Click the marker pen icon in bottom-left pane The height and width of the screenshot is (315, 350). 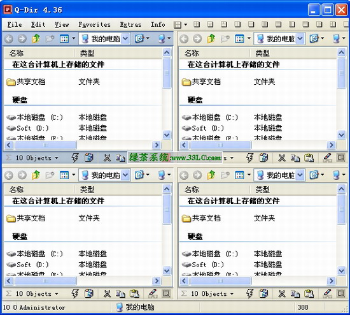[153, 293]
